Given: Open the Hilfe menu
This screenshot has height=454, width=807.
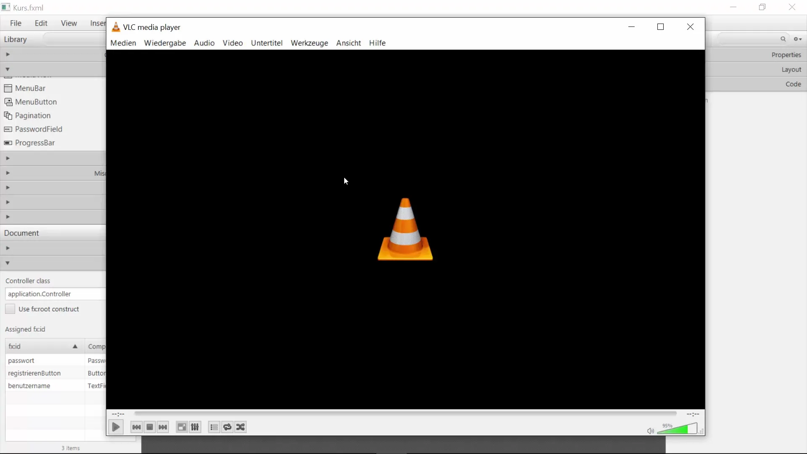Looking at the screenshot, I should click(x=377, y=43).
